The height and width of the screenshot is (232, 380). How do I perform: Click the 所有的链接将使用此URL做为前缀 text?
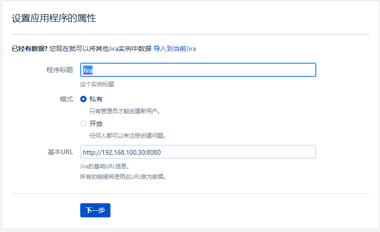pyautogui.click(x=123, y=177)
